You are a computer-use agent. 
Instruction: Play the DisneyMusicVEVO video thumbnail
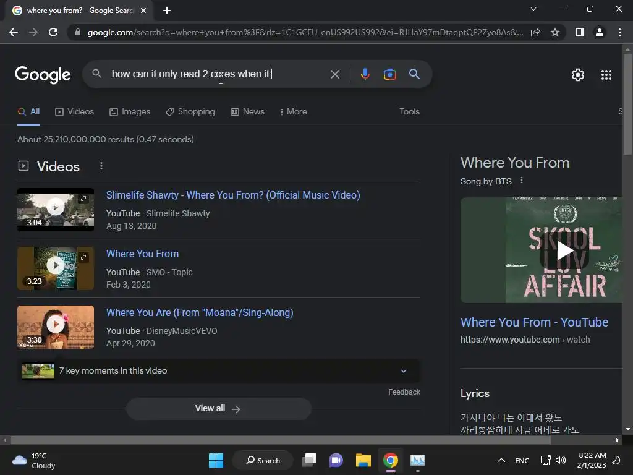click(x=56, y=327)
